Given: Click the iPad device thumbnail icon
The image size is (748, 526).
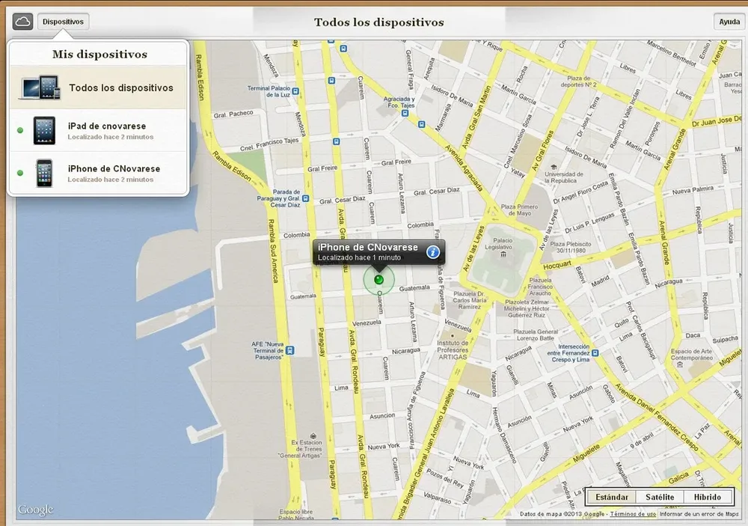Looking at the screenshot, I should point(44,130).
